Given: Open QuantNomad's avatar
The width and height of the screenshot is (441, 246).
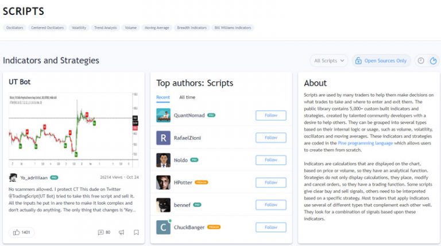Looking at the screenshot, I should coord(164,115).
